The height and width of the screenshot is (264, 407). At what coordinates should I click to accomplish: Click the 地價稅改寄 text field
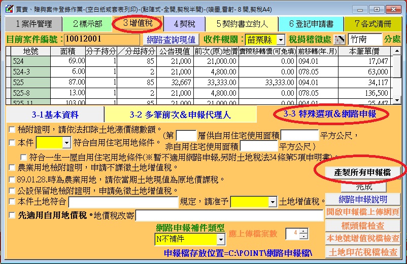228,215
